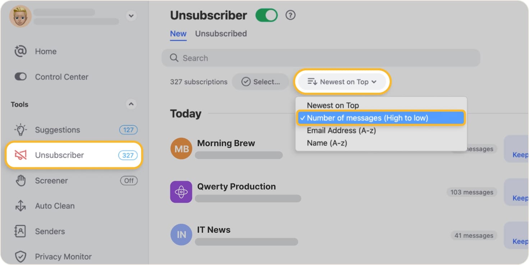
Task: Click the Unsubscriber help question mark
Action: click(x=290, y=15)
